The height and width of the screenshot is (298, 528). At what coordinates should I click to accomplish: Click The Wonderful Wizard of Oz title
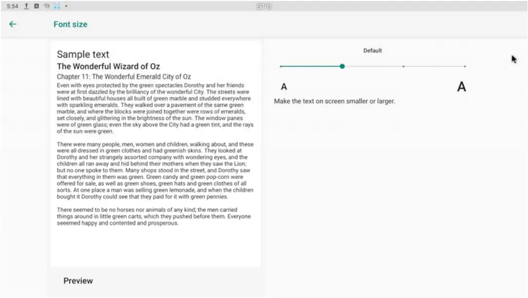[x=108, y=66]
